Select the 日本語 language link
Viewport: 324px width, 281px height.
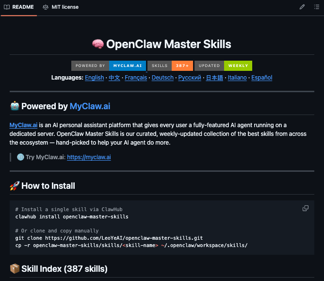(x=214, y=78)
